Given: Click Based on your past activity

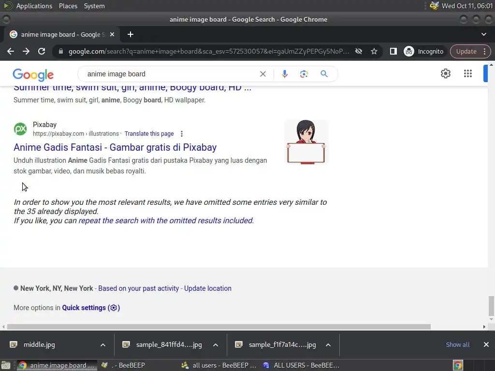Looking at the screenshot, I should 139,288.
